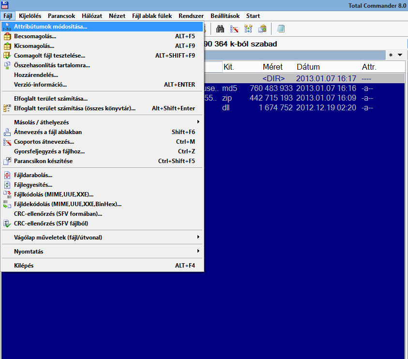Select the md5 file row

(x=304, y=88)
